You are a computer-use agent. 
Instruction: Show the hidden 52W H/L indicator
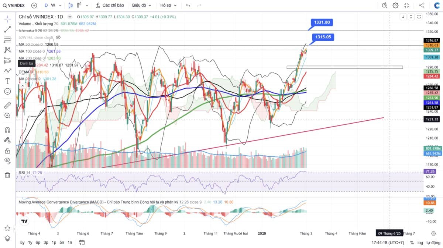pyautogui.click(x=58, y=38)
